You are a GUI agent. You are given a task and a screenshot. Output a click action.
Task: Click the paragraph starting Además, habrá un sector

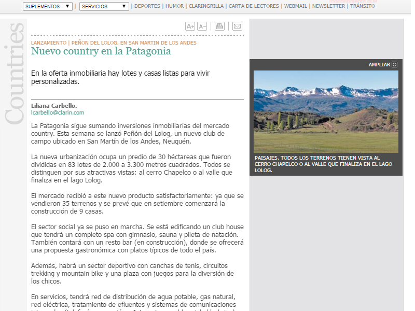(x=132, y=274)
